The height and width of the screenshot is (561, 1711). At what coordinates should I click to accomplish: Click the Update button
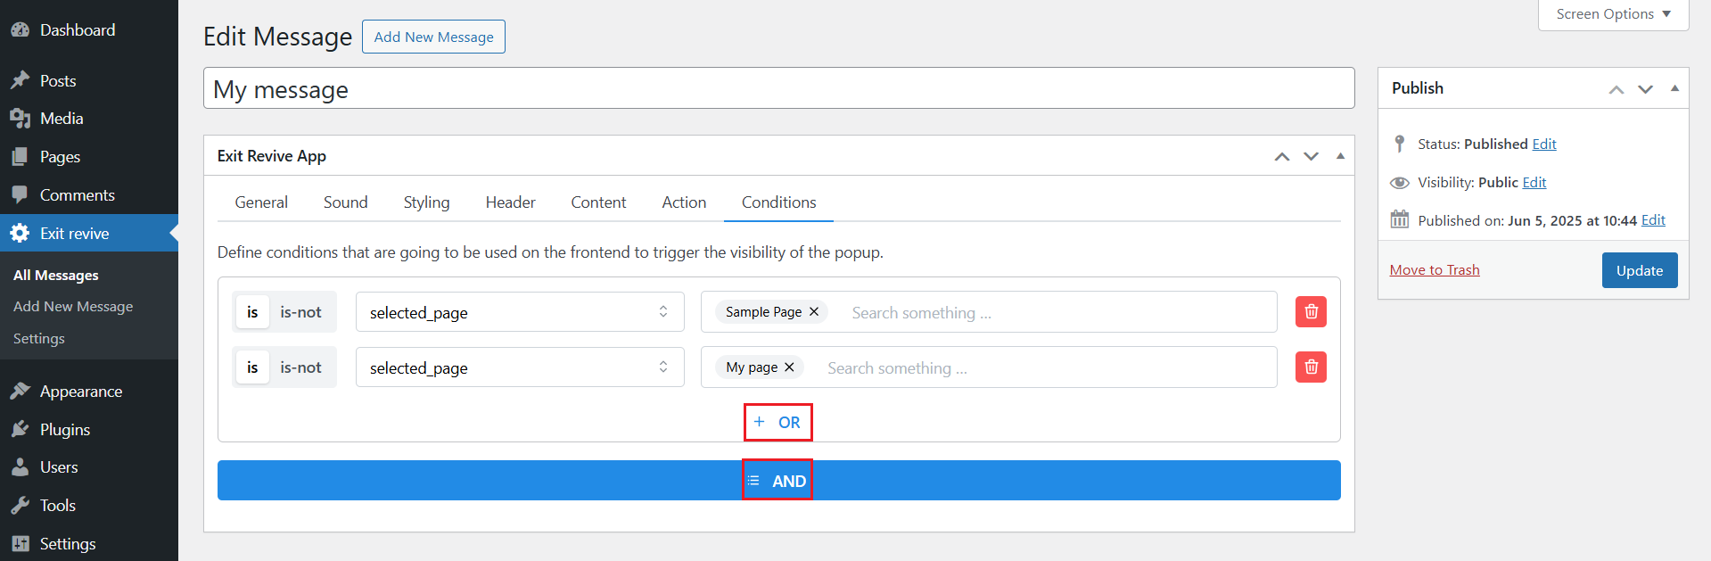point(1639,270)
